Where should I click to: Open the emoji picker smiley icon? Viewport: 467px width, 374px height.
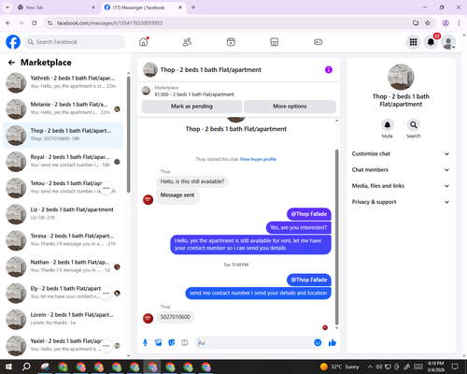click(x=318, y=342)
